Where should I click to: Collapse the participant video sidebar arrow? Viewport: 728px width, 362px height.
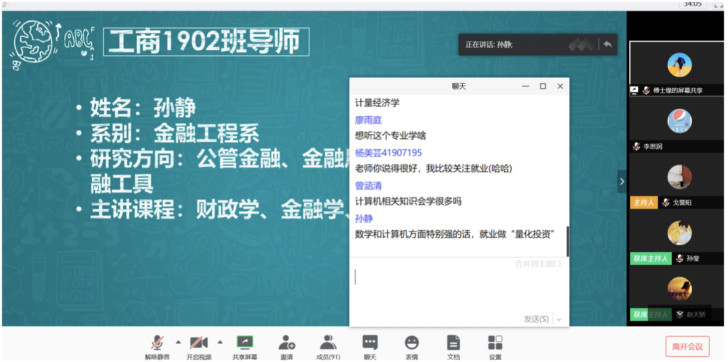click(621, 181)
